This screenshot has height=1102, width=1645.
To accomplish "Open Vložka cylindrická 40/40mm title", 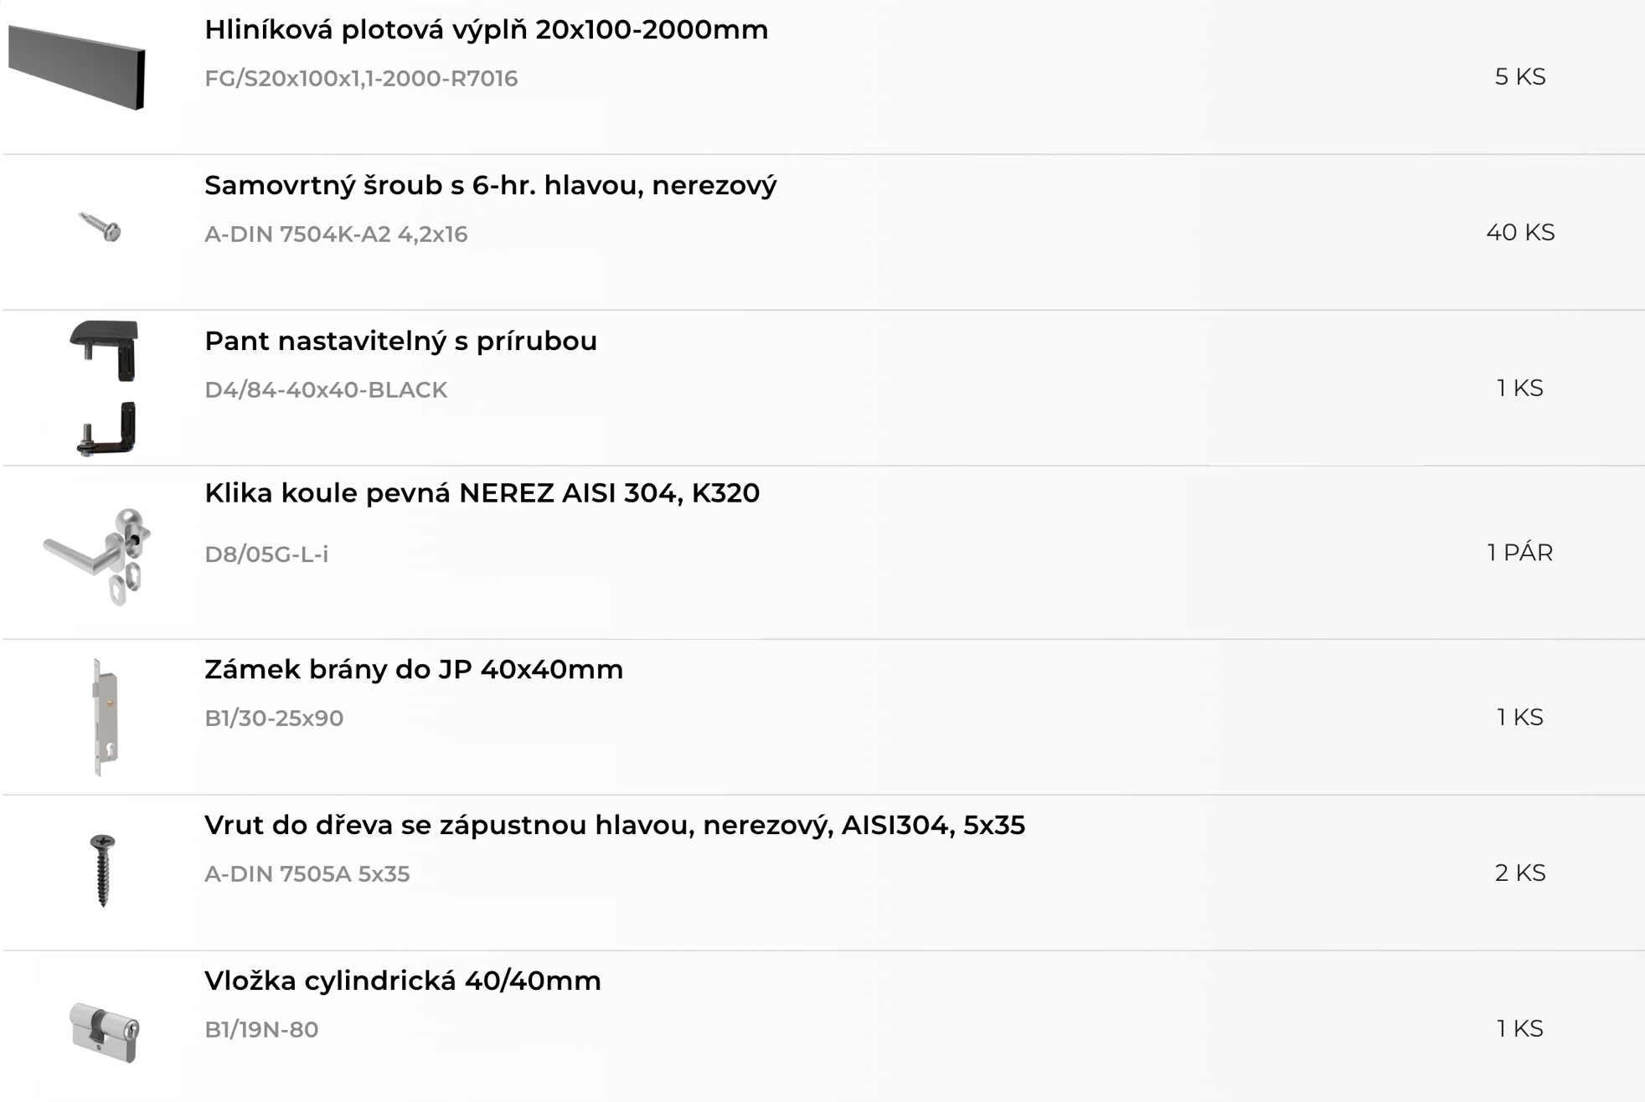I will click(403, 981).
